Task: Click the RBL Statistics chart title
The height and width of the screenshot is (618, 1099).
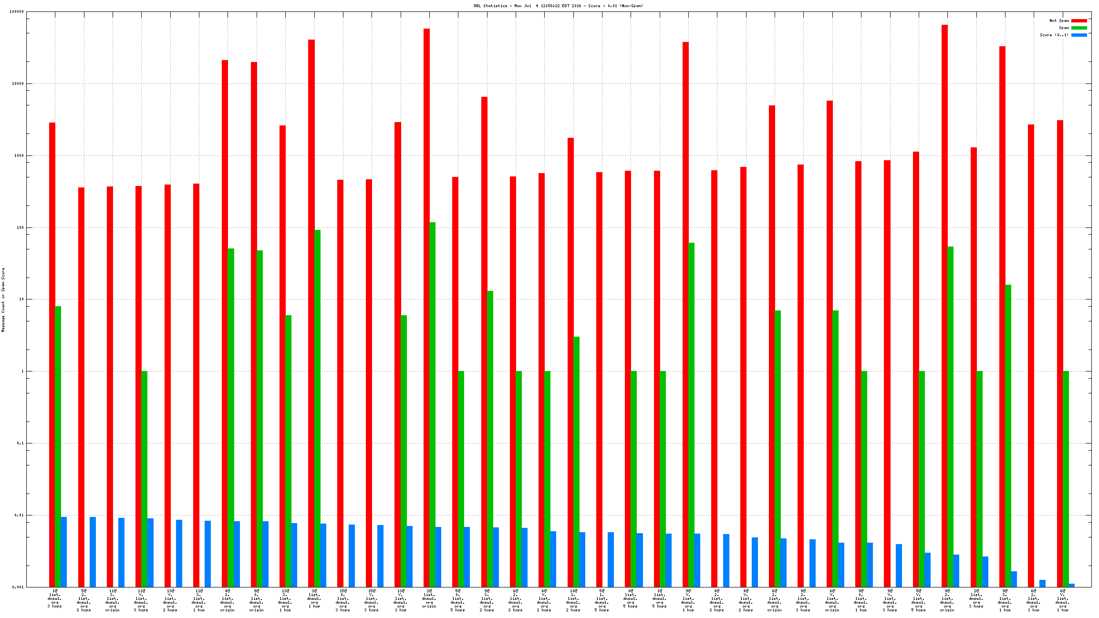Action: coord(558,6)
